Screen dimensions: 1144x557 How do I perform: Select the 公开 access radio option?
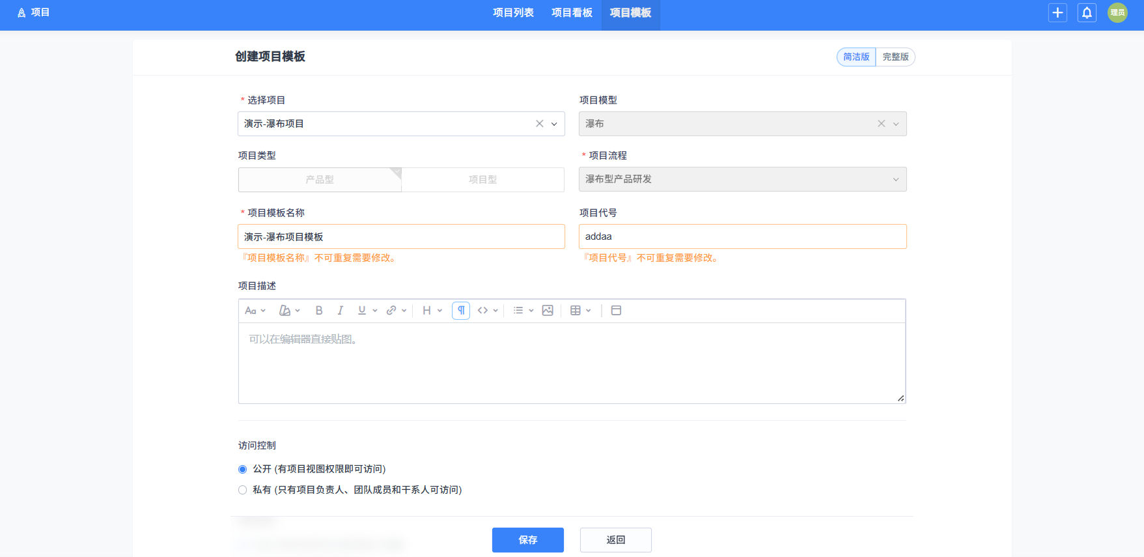(243, 470)
